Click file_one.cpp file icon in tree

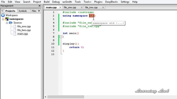point(15,26)
